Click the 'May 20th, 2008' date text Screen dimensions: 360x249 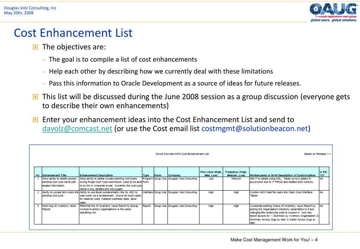click(x=19, y=13)
